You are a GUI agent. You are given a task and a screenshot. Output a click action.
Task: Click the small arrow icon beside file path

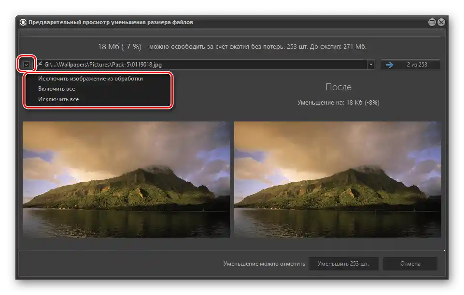click(x=40, y=63)
